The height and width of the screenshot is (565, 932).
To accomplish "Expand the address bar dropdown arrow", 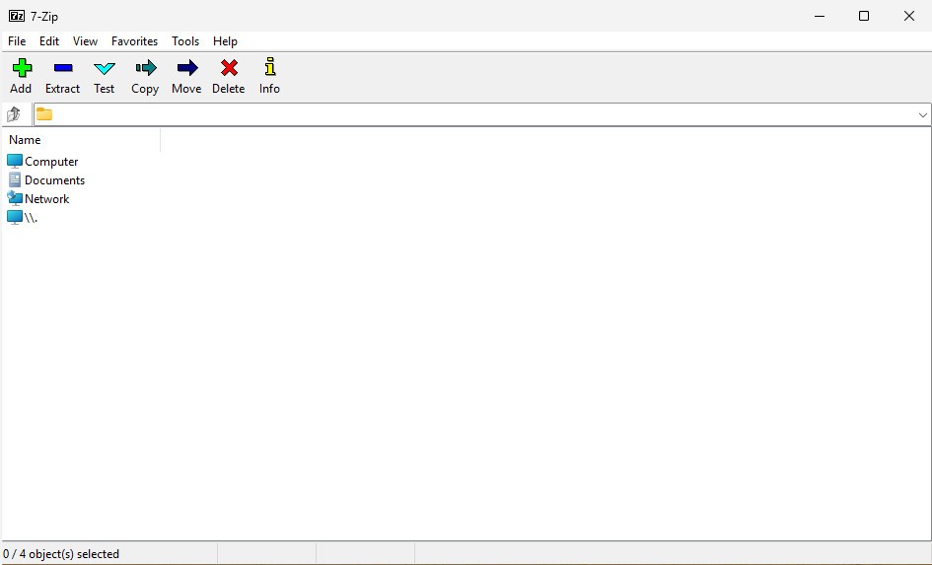I will [922, 114].
